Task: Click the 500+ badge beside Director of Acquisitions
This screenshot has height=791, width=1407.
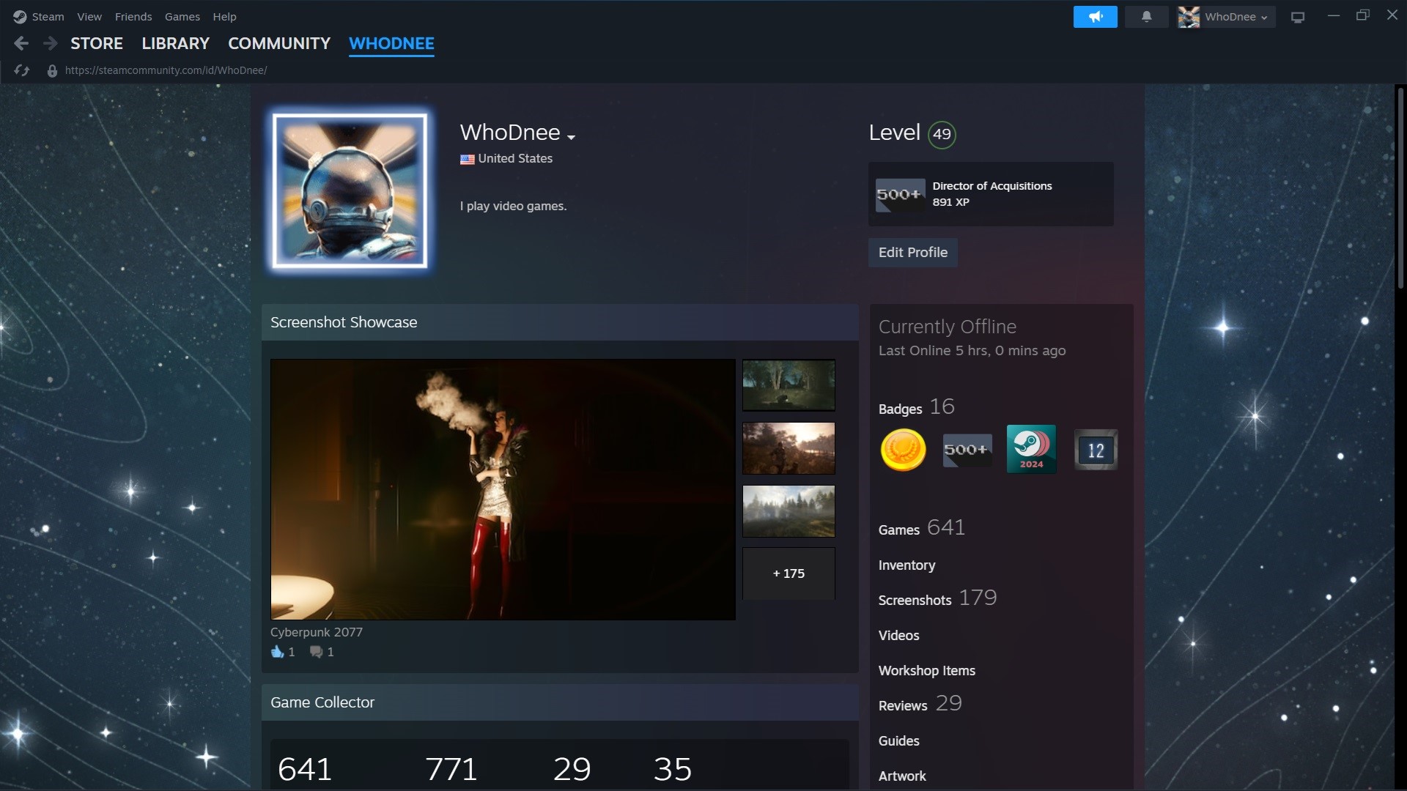Action: click(899, 194)
